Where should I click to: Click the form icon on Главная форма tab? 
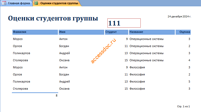(x=4, y=3)
